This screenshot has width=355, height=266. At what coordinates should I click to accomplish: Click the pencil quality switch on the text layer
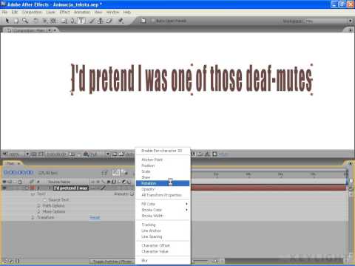pyautogui.click(x=103, y=188)
